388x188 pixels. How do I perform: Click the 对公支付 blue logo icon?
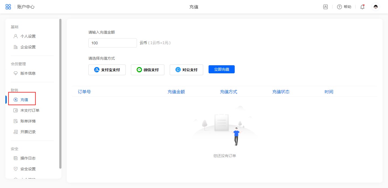[x=178, y=70]
